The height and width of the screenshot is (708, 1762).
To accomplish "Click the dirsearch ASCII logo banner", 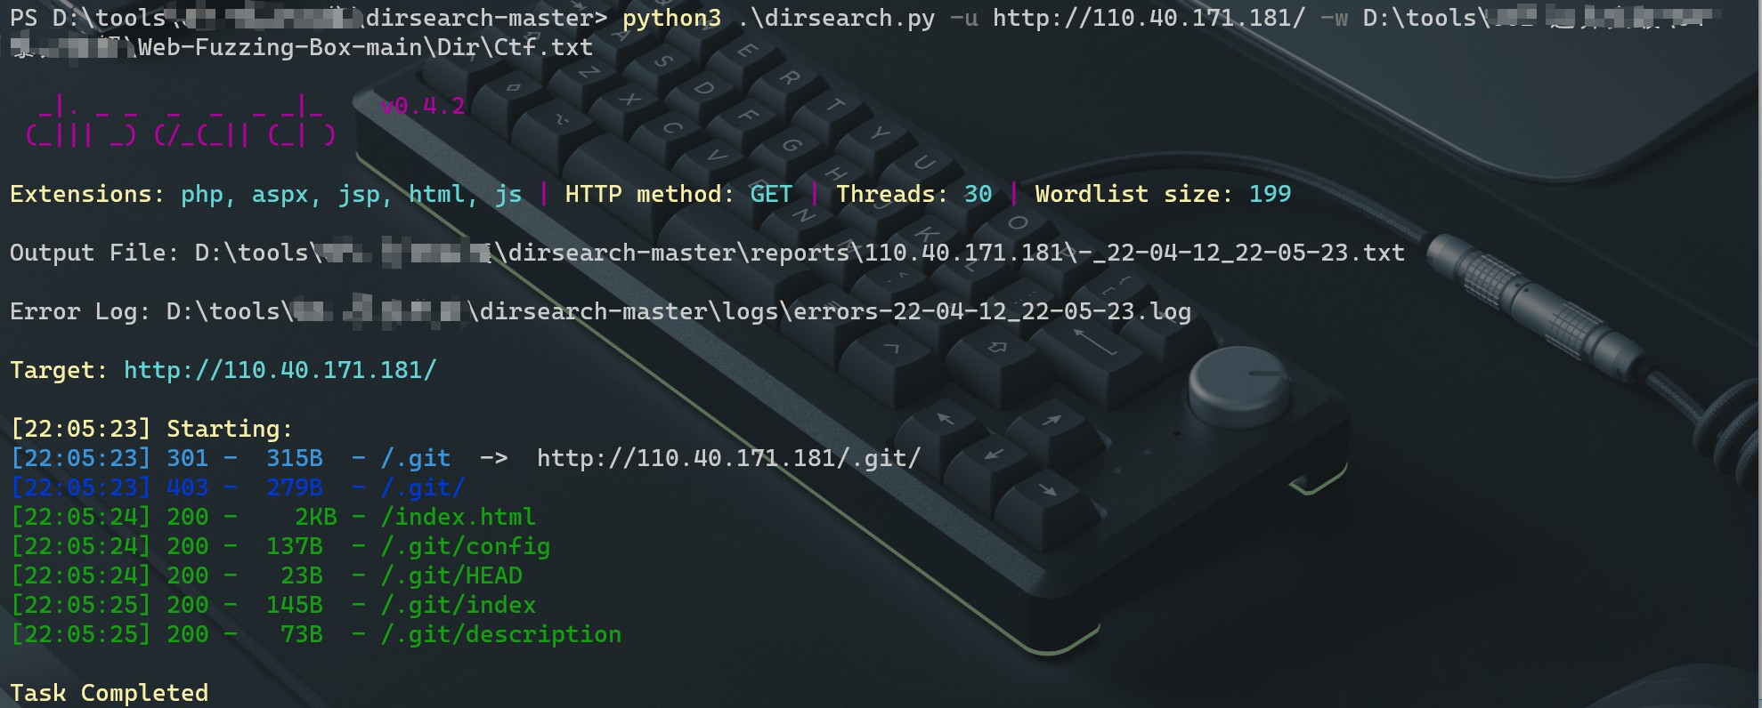I will tap(181, 121).
